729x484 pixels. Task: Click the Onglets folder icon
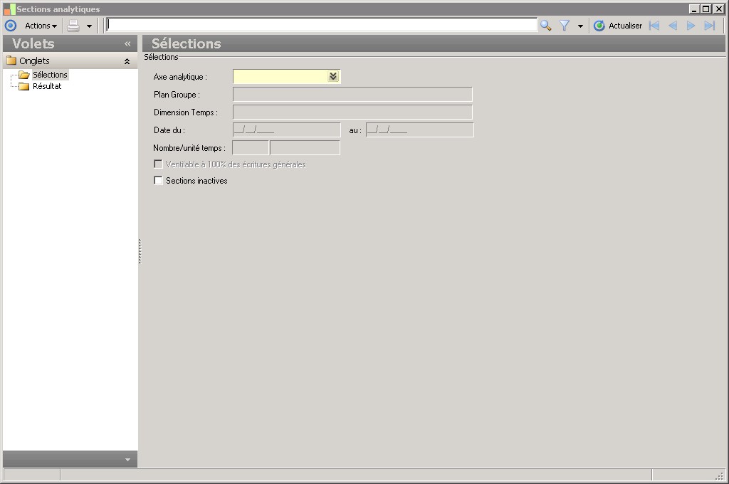pos(11,60)
